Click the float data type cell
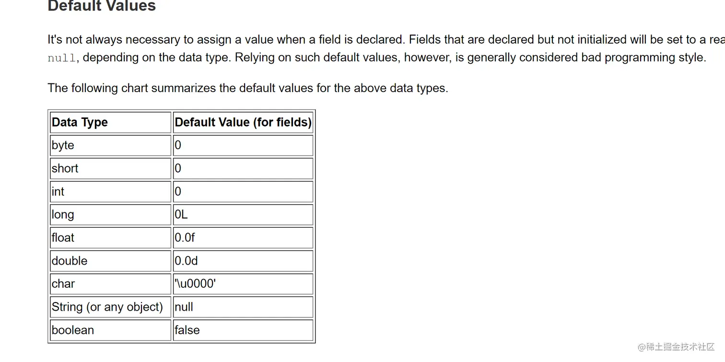Viewport: 725px width, 362px height. click(110, 237)
